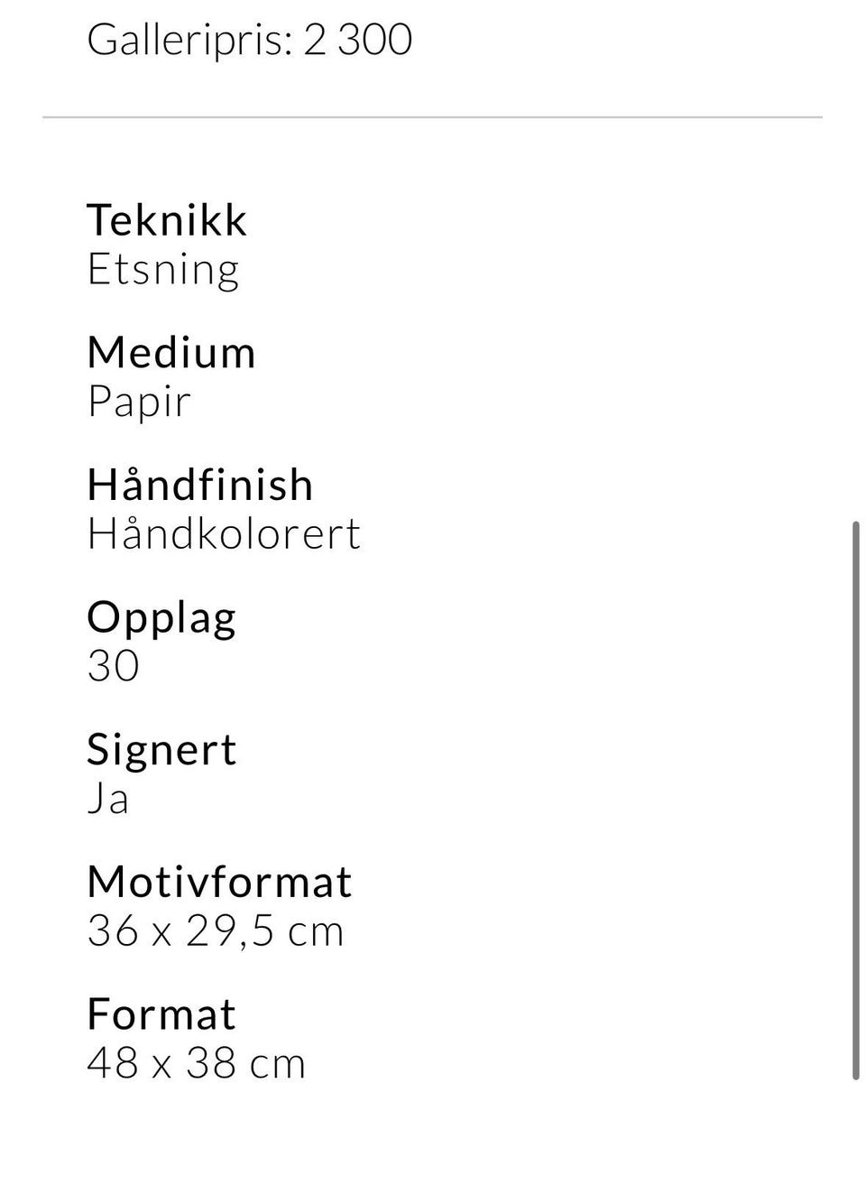The image size is (866, 1194).
Task: Select the edition value 30
Action: pos(113,666)
